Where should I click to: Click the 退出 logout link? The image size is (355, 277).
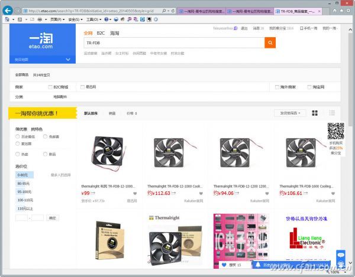[244, 28]
